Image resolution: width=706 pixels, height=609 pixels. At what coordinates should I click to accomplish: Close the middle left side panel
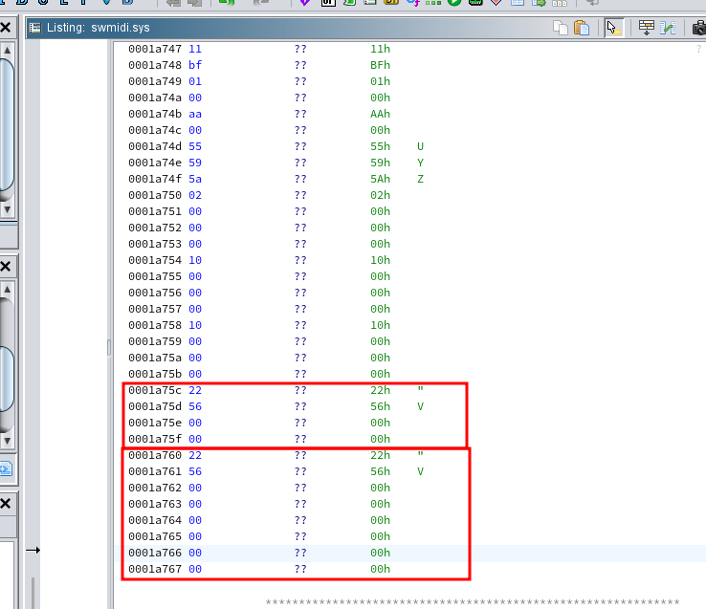tap(6, 266)
